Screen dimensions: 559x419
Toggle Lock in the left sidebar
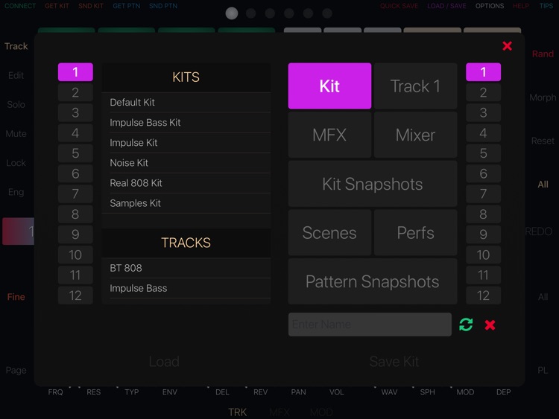tap(16, 163)
